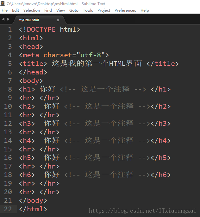Click the title text 这是我的第一个HTML界面
The image size is (200, 217).
[x=97, y=64]
